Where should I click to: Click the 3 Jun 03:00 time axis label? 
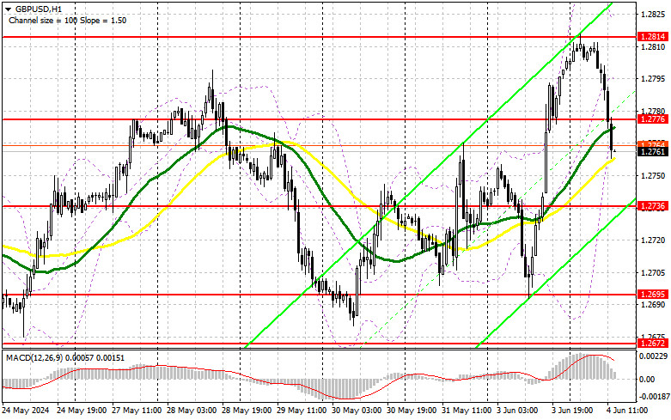click(x=517, y=411)
